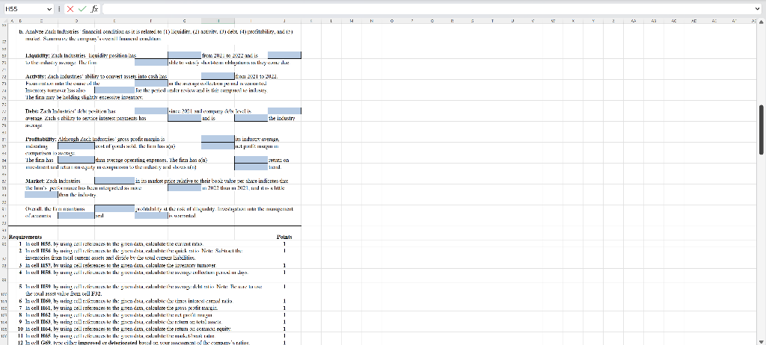Select the blank before 'in 2022 than in 2021'
Screen dimensions: 766x345
[185, 188]
